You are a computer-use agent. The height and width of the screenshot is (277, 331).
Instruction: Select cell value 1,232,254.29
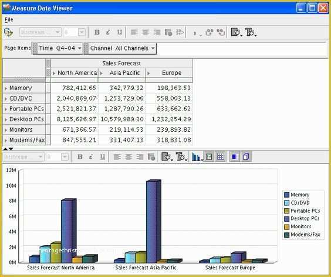pos(169,119)
